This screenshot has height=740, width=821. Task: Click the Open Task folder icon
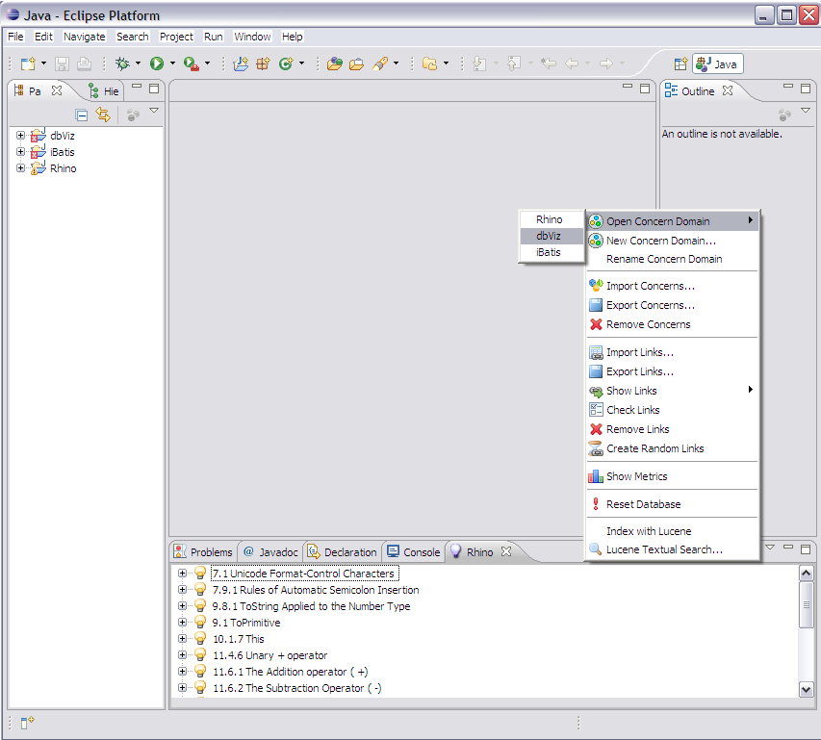point(356,64)
